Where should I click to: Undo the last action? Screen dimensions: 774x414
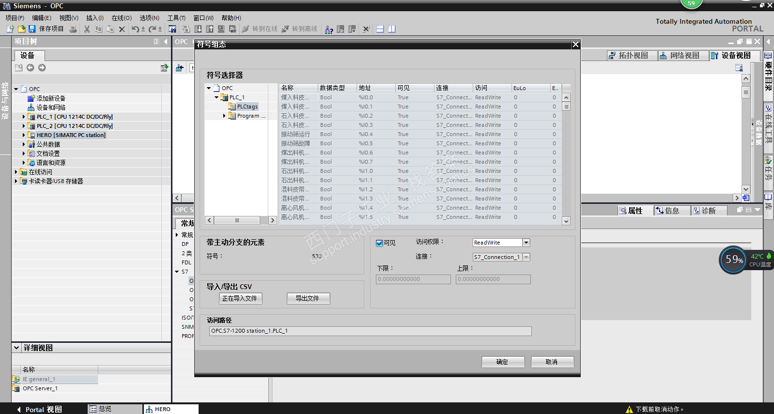pyautogui.click(x=135, y=29)
